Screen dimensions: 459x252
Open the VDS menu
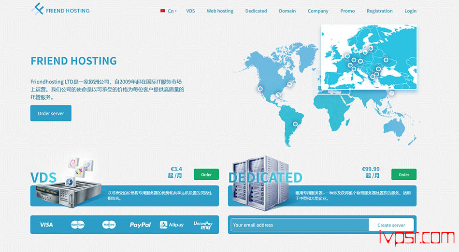(x=190, y=11)
